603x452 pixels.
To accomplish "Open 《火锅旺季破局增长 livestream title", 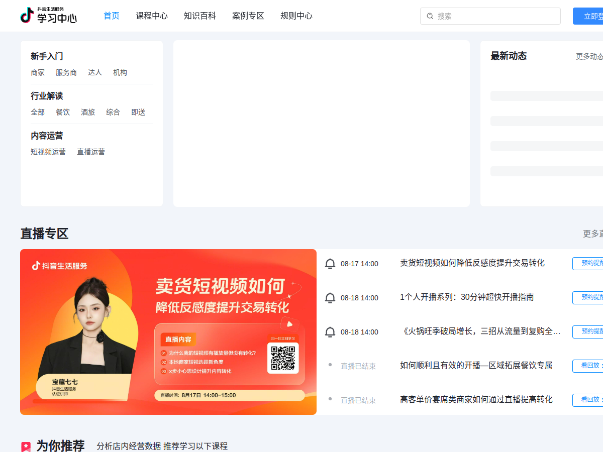I will 480,331.
